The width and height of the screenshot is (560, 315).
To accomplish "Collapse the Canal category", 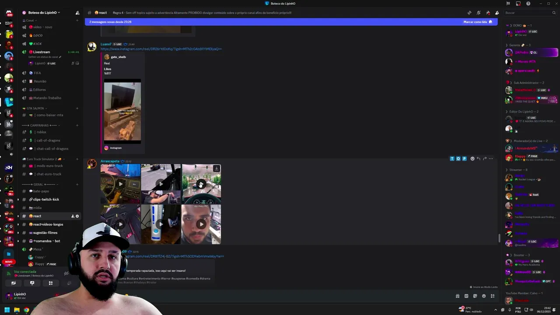I will coord(29,20).
